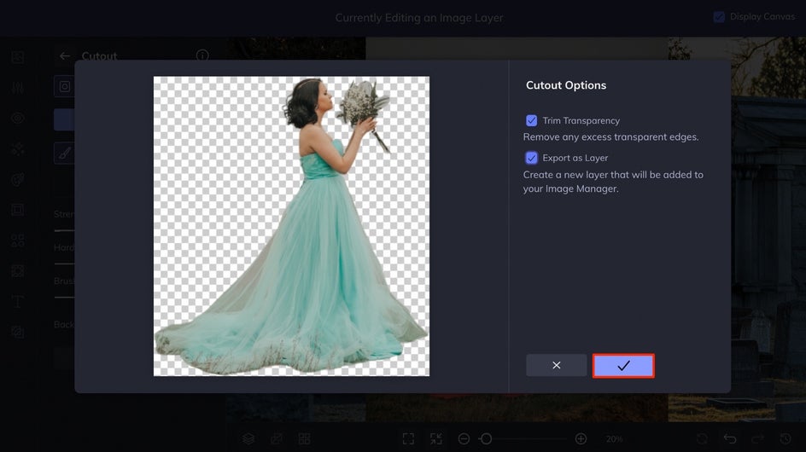This screenshot has height=452, width=806.
Task: Cancel the cutout with the X button
Action: point(556,365)
